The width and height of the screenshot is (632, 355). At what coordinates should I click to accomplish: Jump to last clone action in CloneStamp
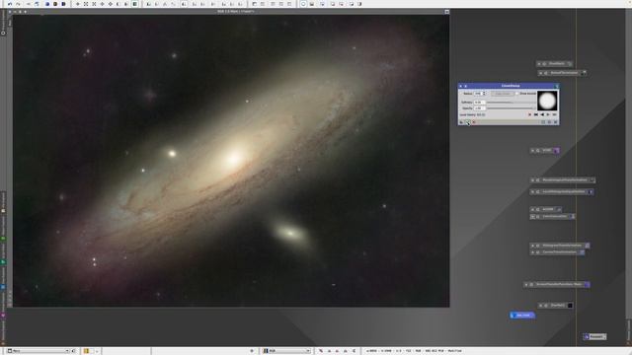554,114
